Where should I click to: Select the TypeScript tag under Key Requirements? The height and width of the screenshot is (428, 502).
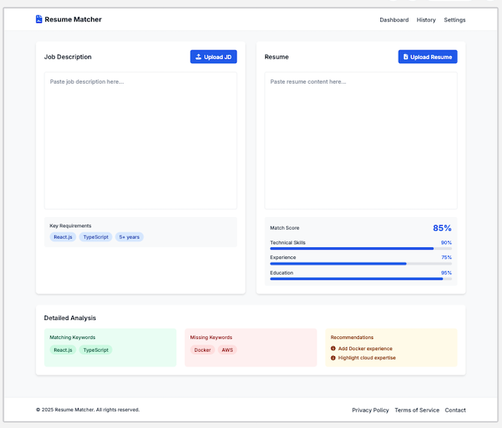pyautogui.click(x=96, y=237)
